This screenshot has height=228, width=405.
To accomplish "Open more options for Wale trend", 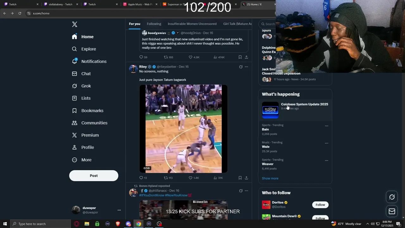I will tap(327, 143).
